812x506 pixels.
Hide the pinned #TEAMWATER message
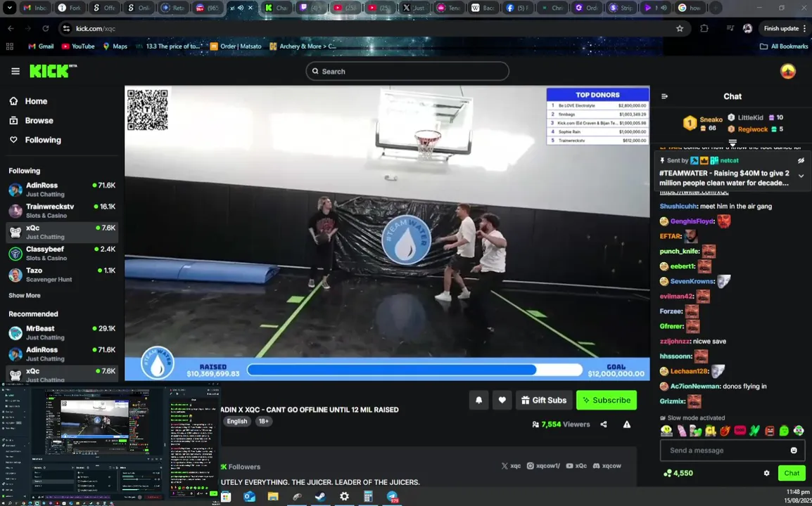point(801,160)
